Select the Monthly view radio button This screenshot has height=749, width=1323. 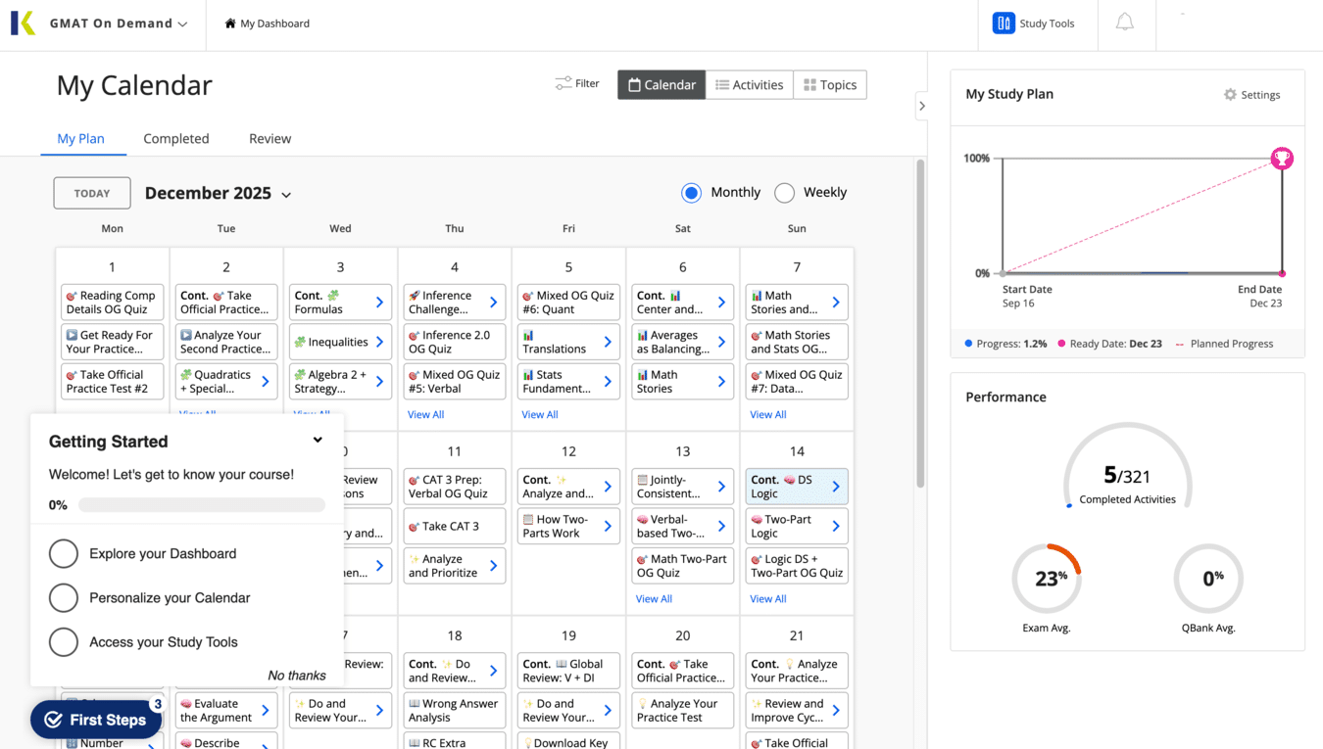(x=691, y=193)
